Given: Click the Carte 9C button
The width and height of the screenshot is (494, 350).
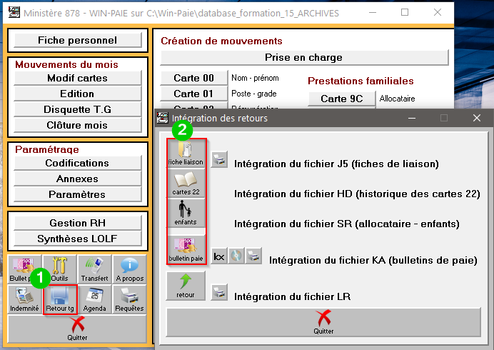Looking at the screenshot, I should pyautogui.click(x=342, y=99).
